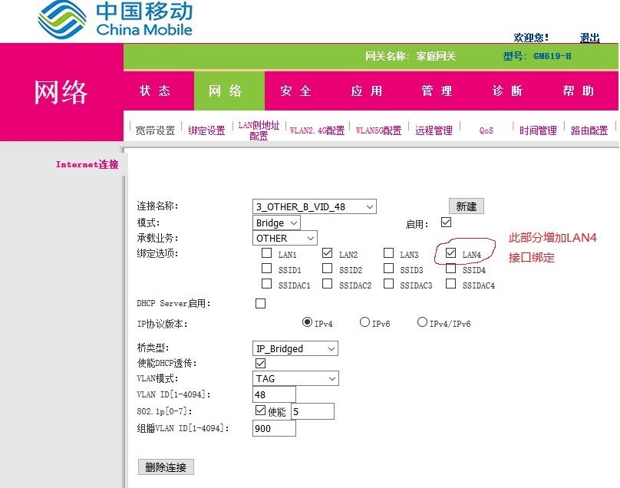Open 路由配置 settings

point(589,130)
